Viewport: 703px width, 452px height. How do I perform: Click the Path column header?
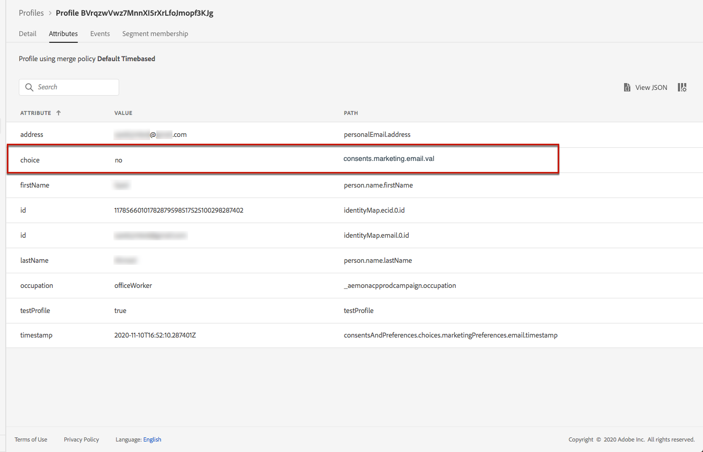351,113
